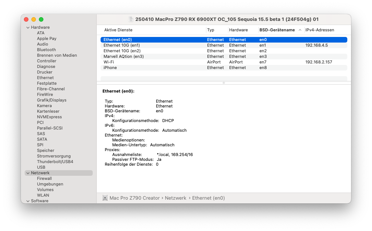The height and width of the screenshot is (231, 372).
Task: Grab the split view divider handle dot
Action: click(x=224, y=83)
